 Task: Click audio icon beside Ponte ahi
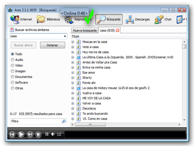78,83
